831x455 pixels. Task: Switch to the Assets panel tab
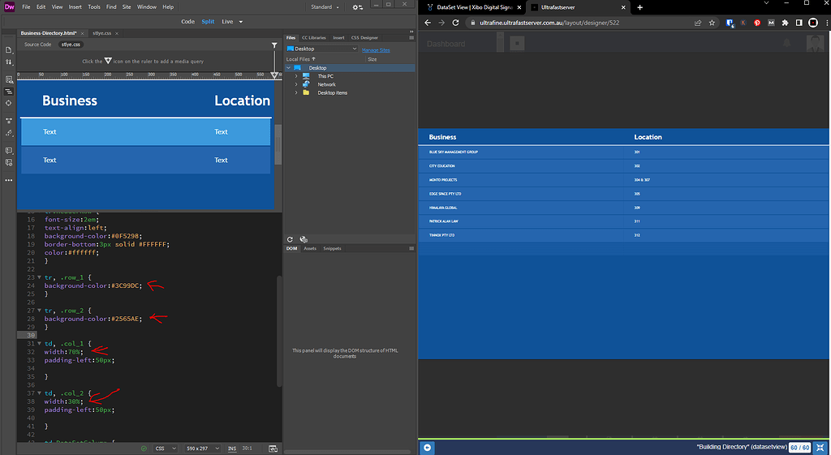coord(310,248)
